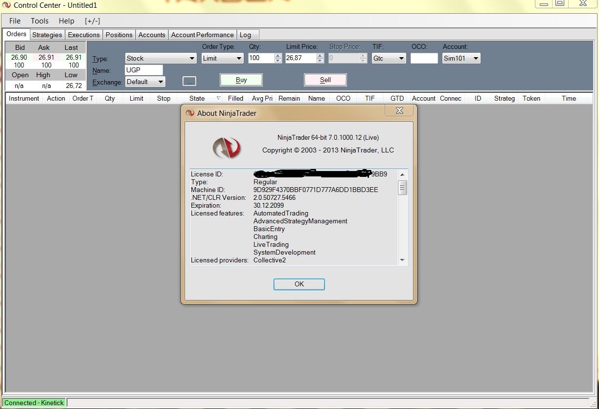599x409 pixels.
Task: Click Connected - Kinetick status indicator
Action: [x=34, y=403]
